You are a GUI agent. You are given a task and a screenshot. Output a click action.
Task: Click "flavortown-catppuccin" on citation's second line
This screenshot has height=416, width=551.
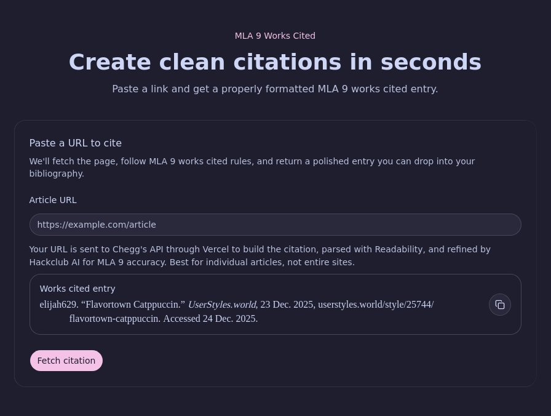tap(114, 319)
